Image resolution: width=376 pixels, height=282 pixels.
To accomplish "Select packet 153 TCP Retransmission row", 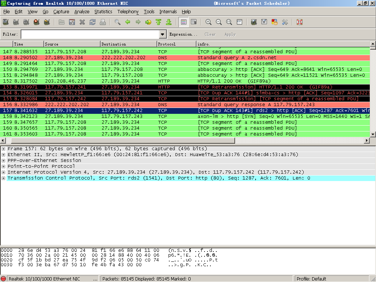I will [185, 87].
